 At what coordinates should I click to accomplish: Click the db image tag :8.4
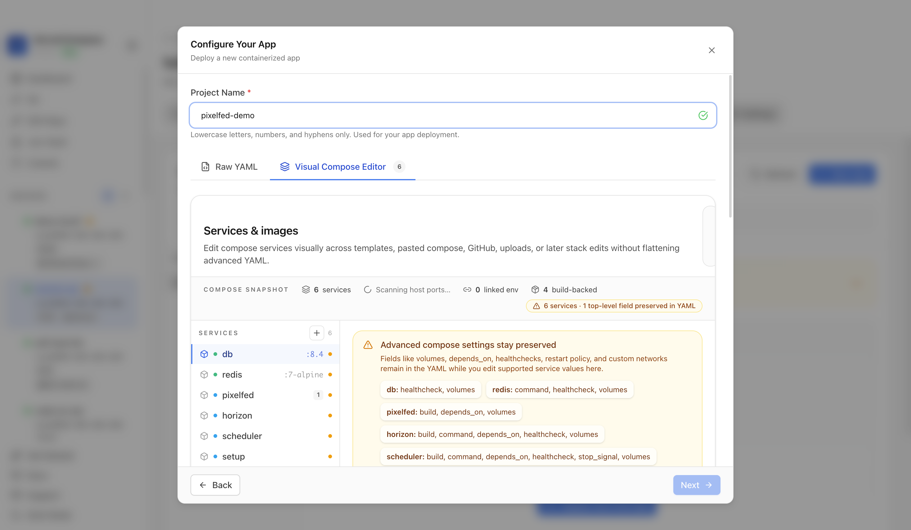pyautogui.click(x=315, y=354)
